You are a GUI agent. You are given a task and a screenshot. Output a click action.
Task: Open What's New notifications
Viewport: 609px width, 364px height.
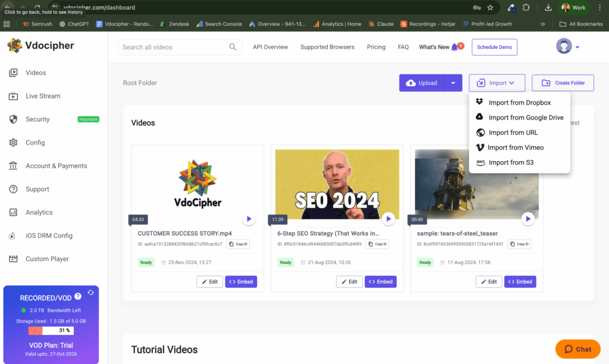(x=435, y=46)
